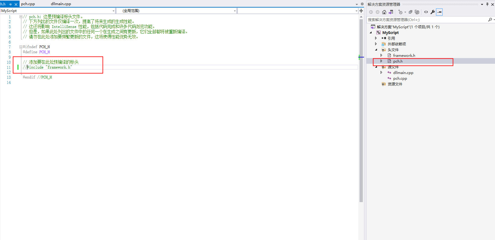Toggle pin on the pch.h tab

pyautogui.click(x=11, y=4)
